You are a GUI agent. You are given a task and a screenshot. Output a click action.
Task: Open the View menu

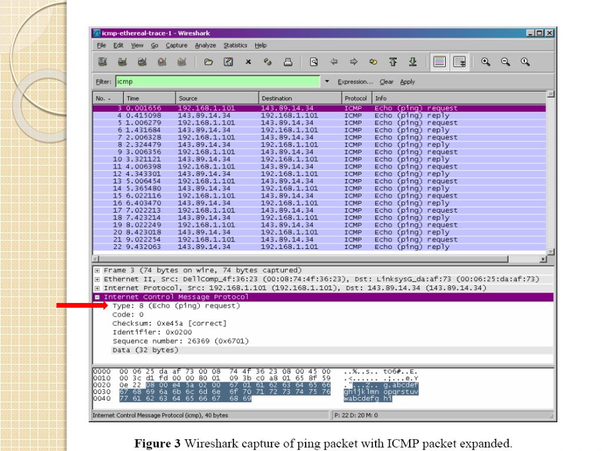pos(137,45)
